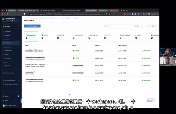Collapse the sidebar with the edge handle
176x114 pixels.
point(21,101)
